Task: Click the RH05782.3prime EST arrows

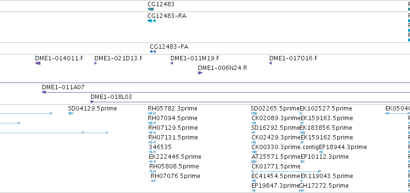Action: tap(152, 113)
